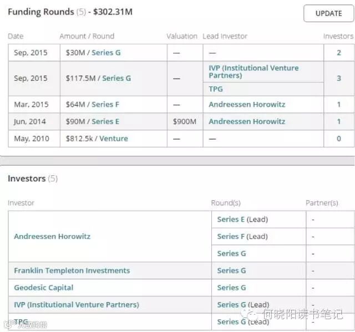Open Franklin Templeton Investments investor link
The image size is (355, 332).
(72, 270)
